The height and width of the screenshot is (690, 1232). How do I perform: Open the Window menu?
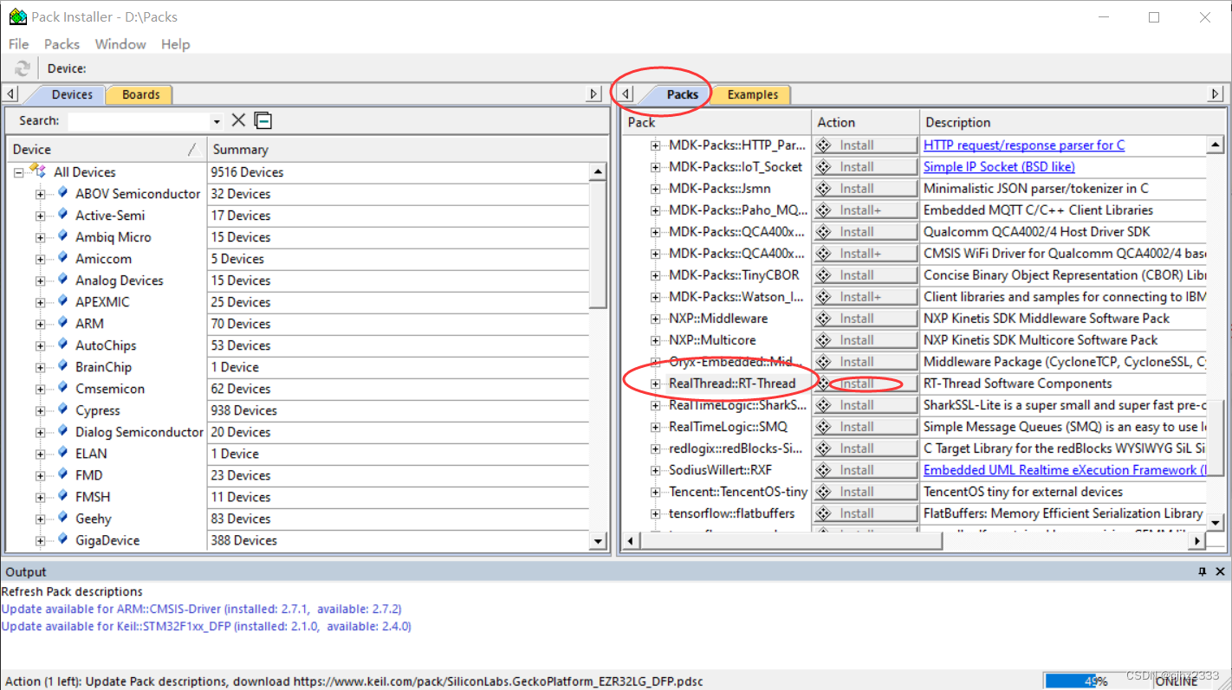[x=120, y=44]
